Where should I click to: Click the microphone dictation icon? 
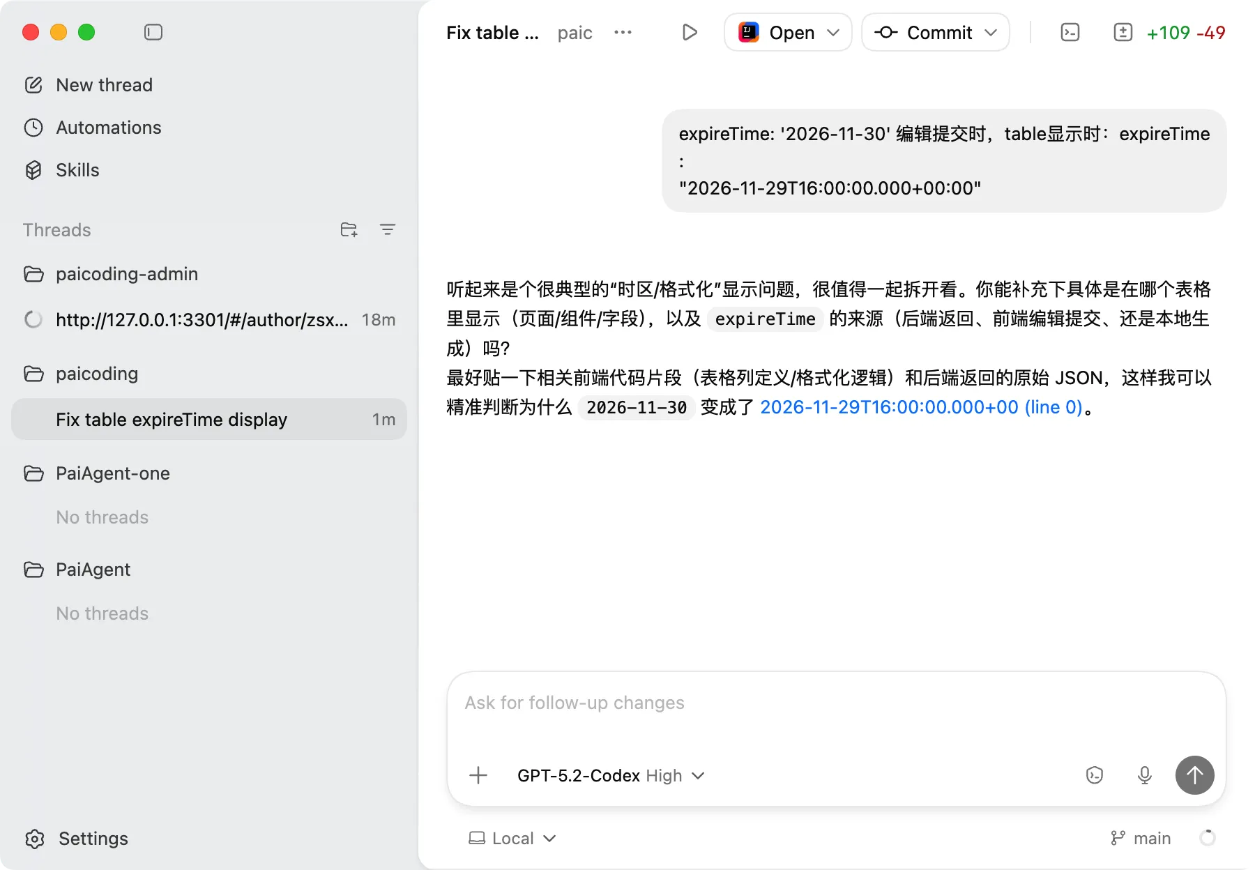[x=1144, y=775]
